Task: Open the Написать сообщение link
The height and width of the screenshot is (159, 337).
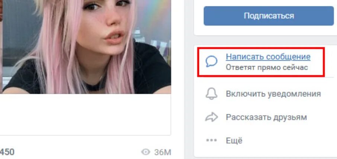Action: tap(268, 57)
